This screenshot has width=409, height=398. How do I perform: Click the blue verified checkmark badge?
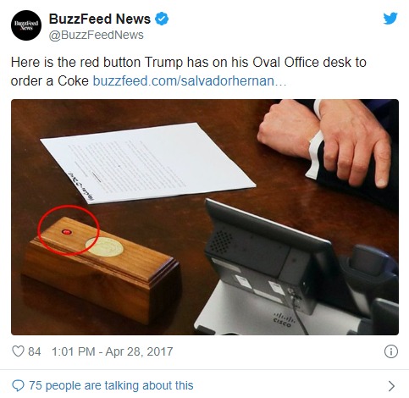(162, 19)
